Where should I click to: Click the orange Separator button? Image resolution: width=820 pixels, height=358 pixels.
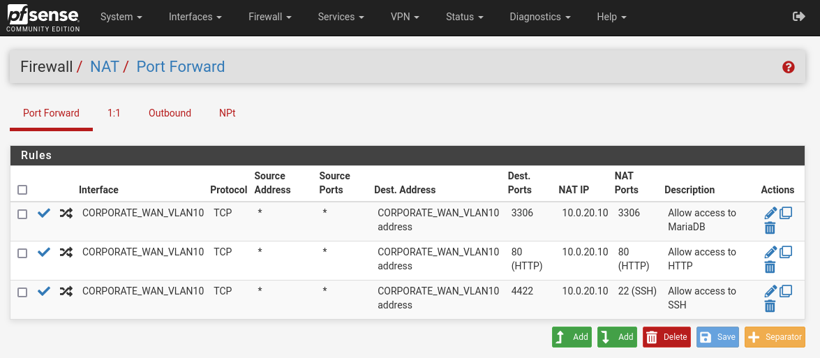(775, 337)
